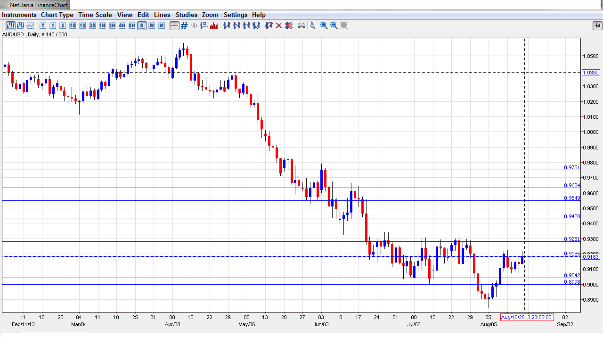Click the print chart icon
The image size is (603, 362).
pos(301,25)
